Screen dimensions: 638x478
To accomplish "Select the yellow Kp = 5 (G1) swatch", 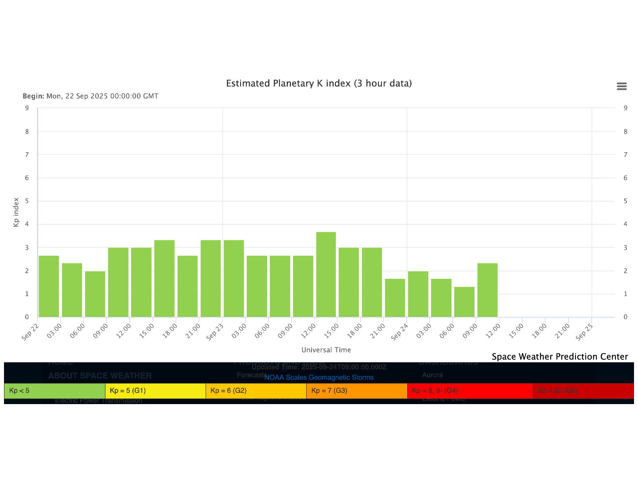I will [155, 391].
